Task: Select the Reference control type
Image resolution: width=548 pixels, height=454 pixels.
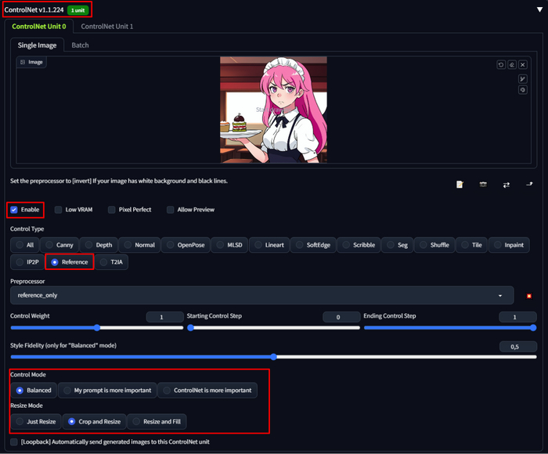Action: tap(69, 262)
